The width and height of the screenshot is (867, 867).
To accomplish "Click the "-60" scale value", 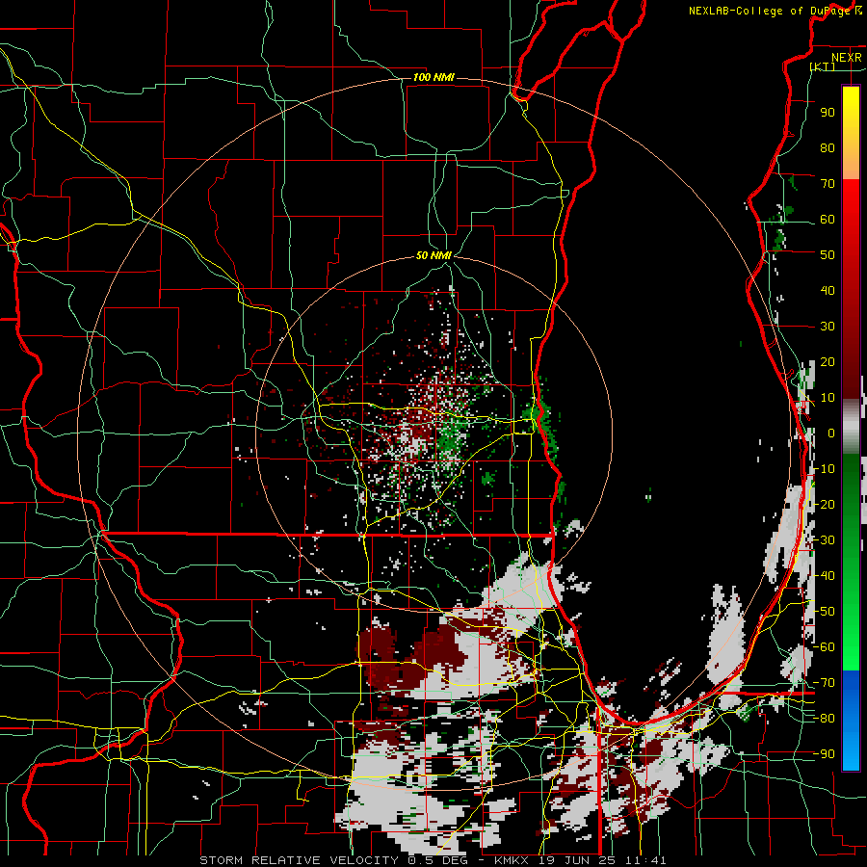I will 824,647.
